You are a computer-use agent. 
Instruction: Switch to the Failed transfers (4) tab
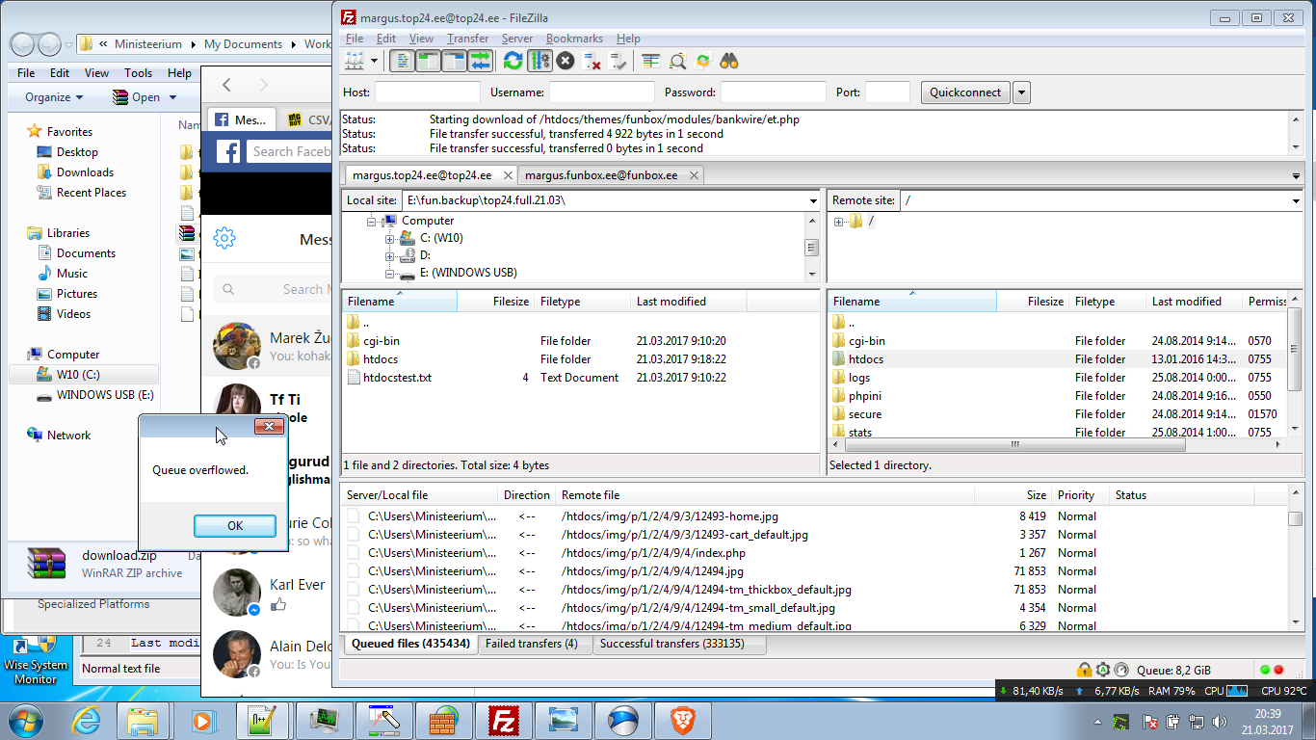point(532,644)
